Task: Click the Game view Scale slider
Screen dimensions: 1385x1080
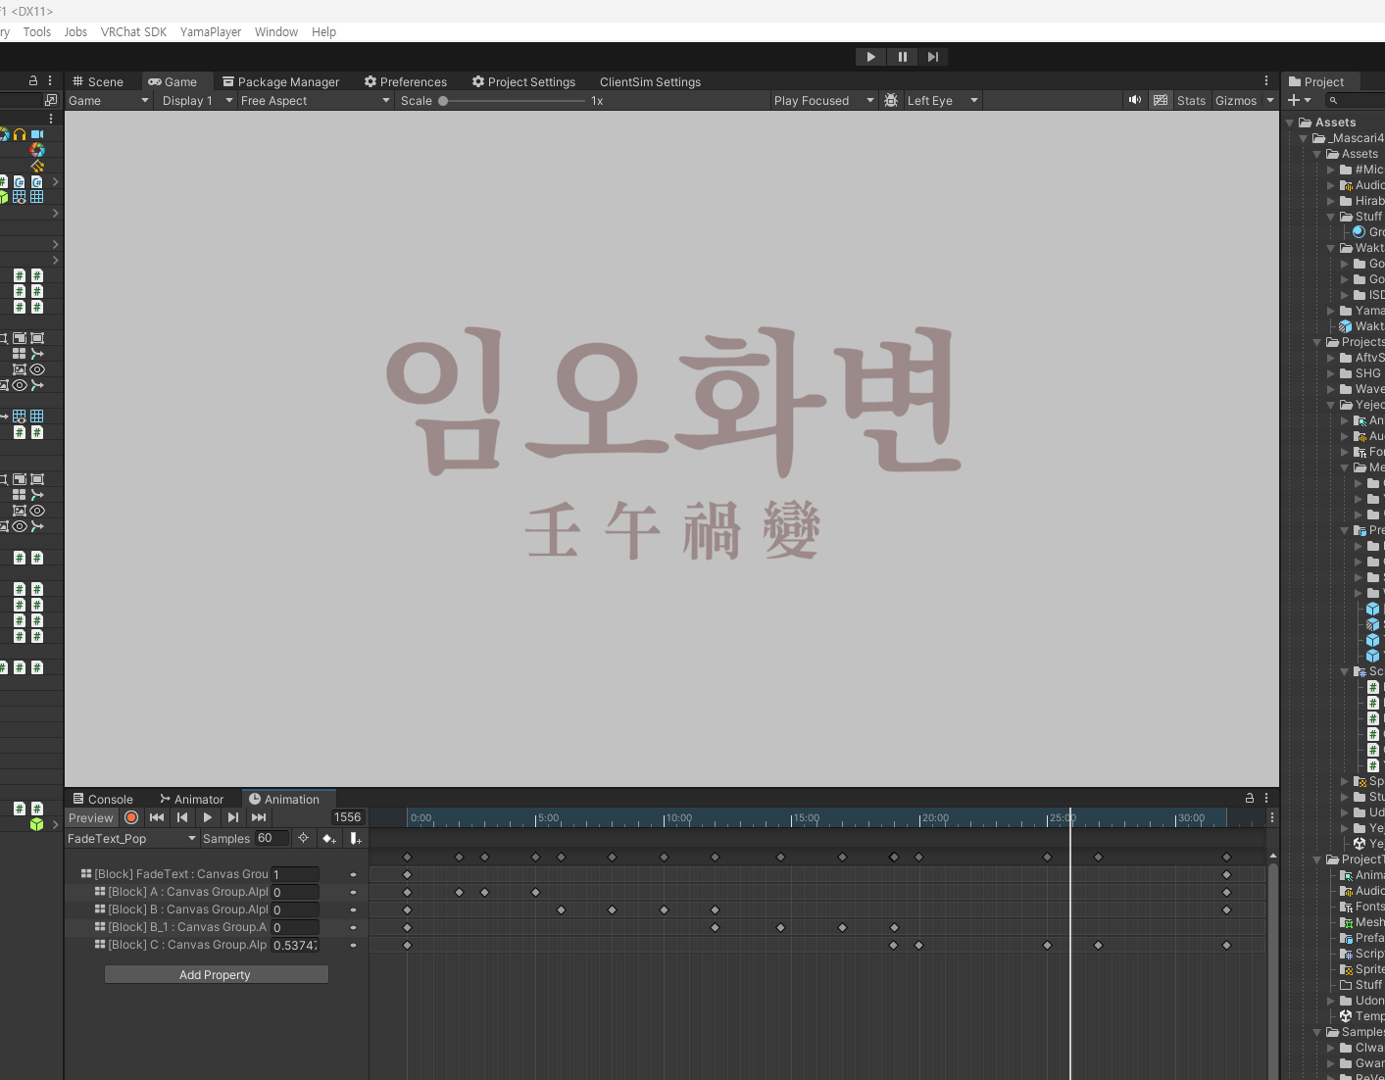Action: [514, 100]
